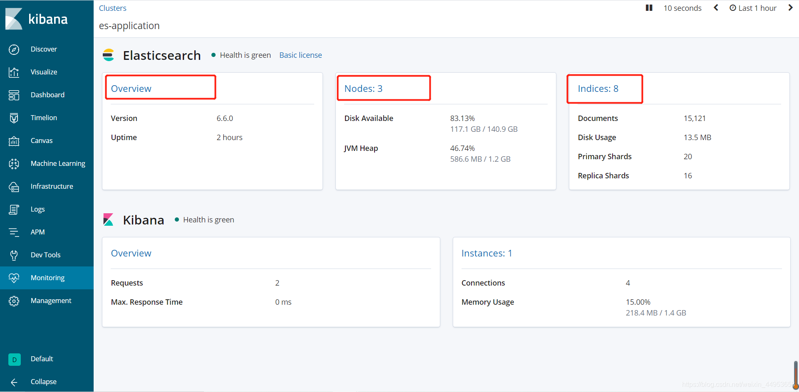Click the Max. Response Time label
This screenshot has height=392, width=799.
pyautogui.click(x=146, y=302)
